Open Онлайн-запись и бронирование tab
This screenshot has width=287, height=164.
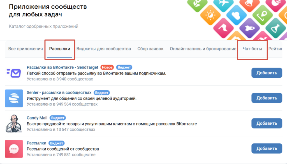203,49
